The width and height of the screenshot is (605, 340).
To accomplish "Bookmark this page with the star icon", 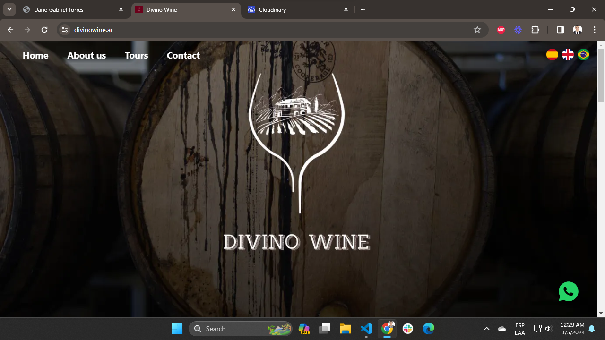I will point(477,30).
